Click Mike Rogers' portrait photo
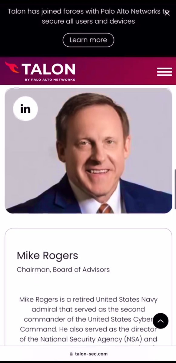 [x=88, y=150]
